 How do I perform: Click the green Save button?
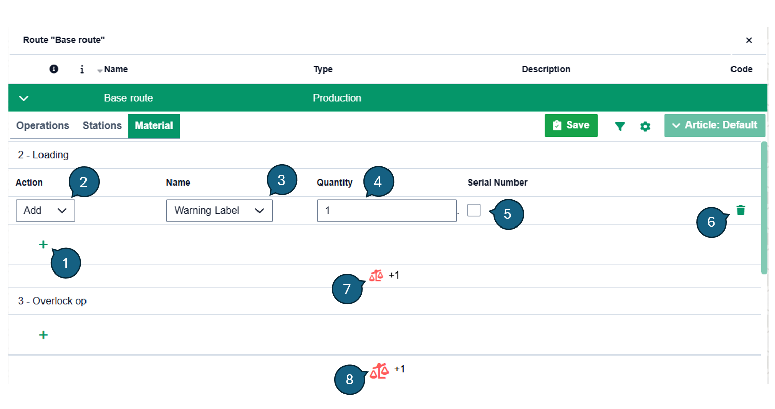click(x=571, y=125)
